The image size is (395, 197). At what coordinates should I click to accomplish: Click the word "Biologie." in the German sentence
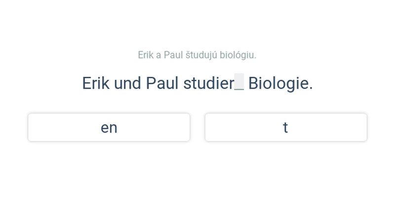280,83
